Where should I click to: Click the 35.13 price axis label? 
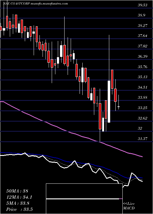(143, 77)
